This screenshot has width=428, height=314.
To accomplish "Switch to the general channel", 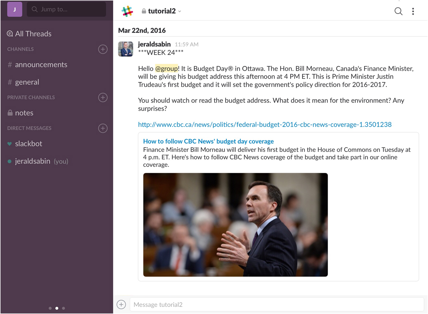I will pos(27,82).
